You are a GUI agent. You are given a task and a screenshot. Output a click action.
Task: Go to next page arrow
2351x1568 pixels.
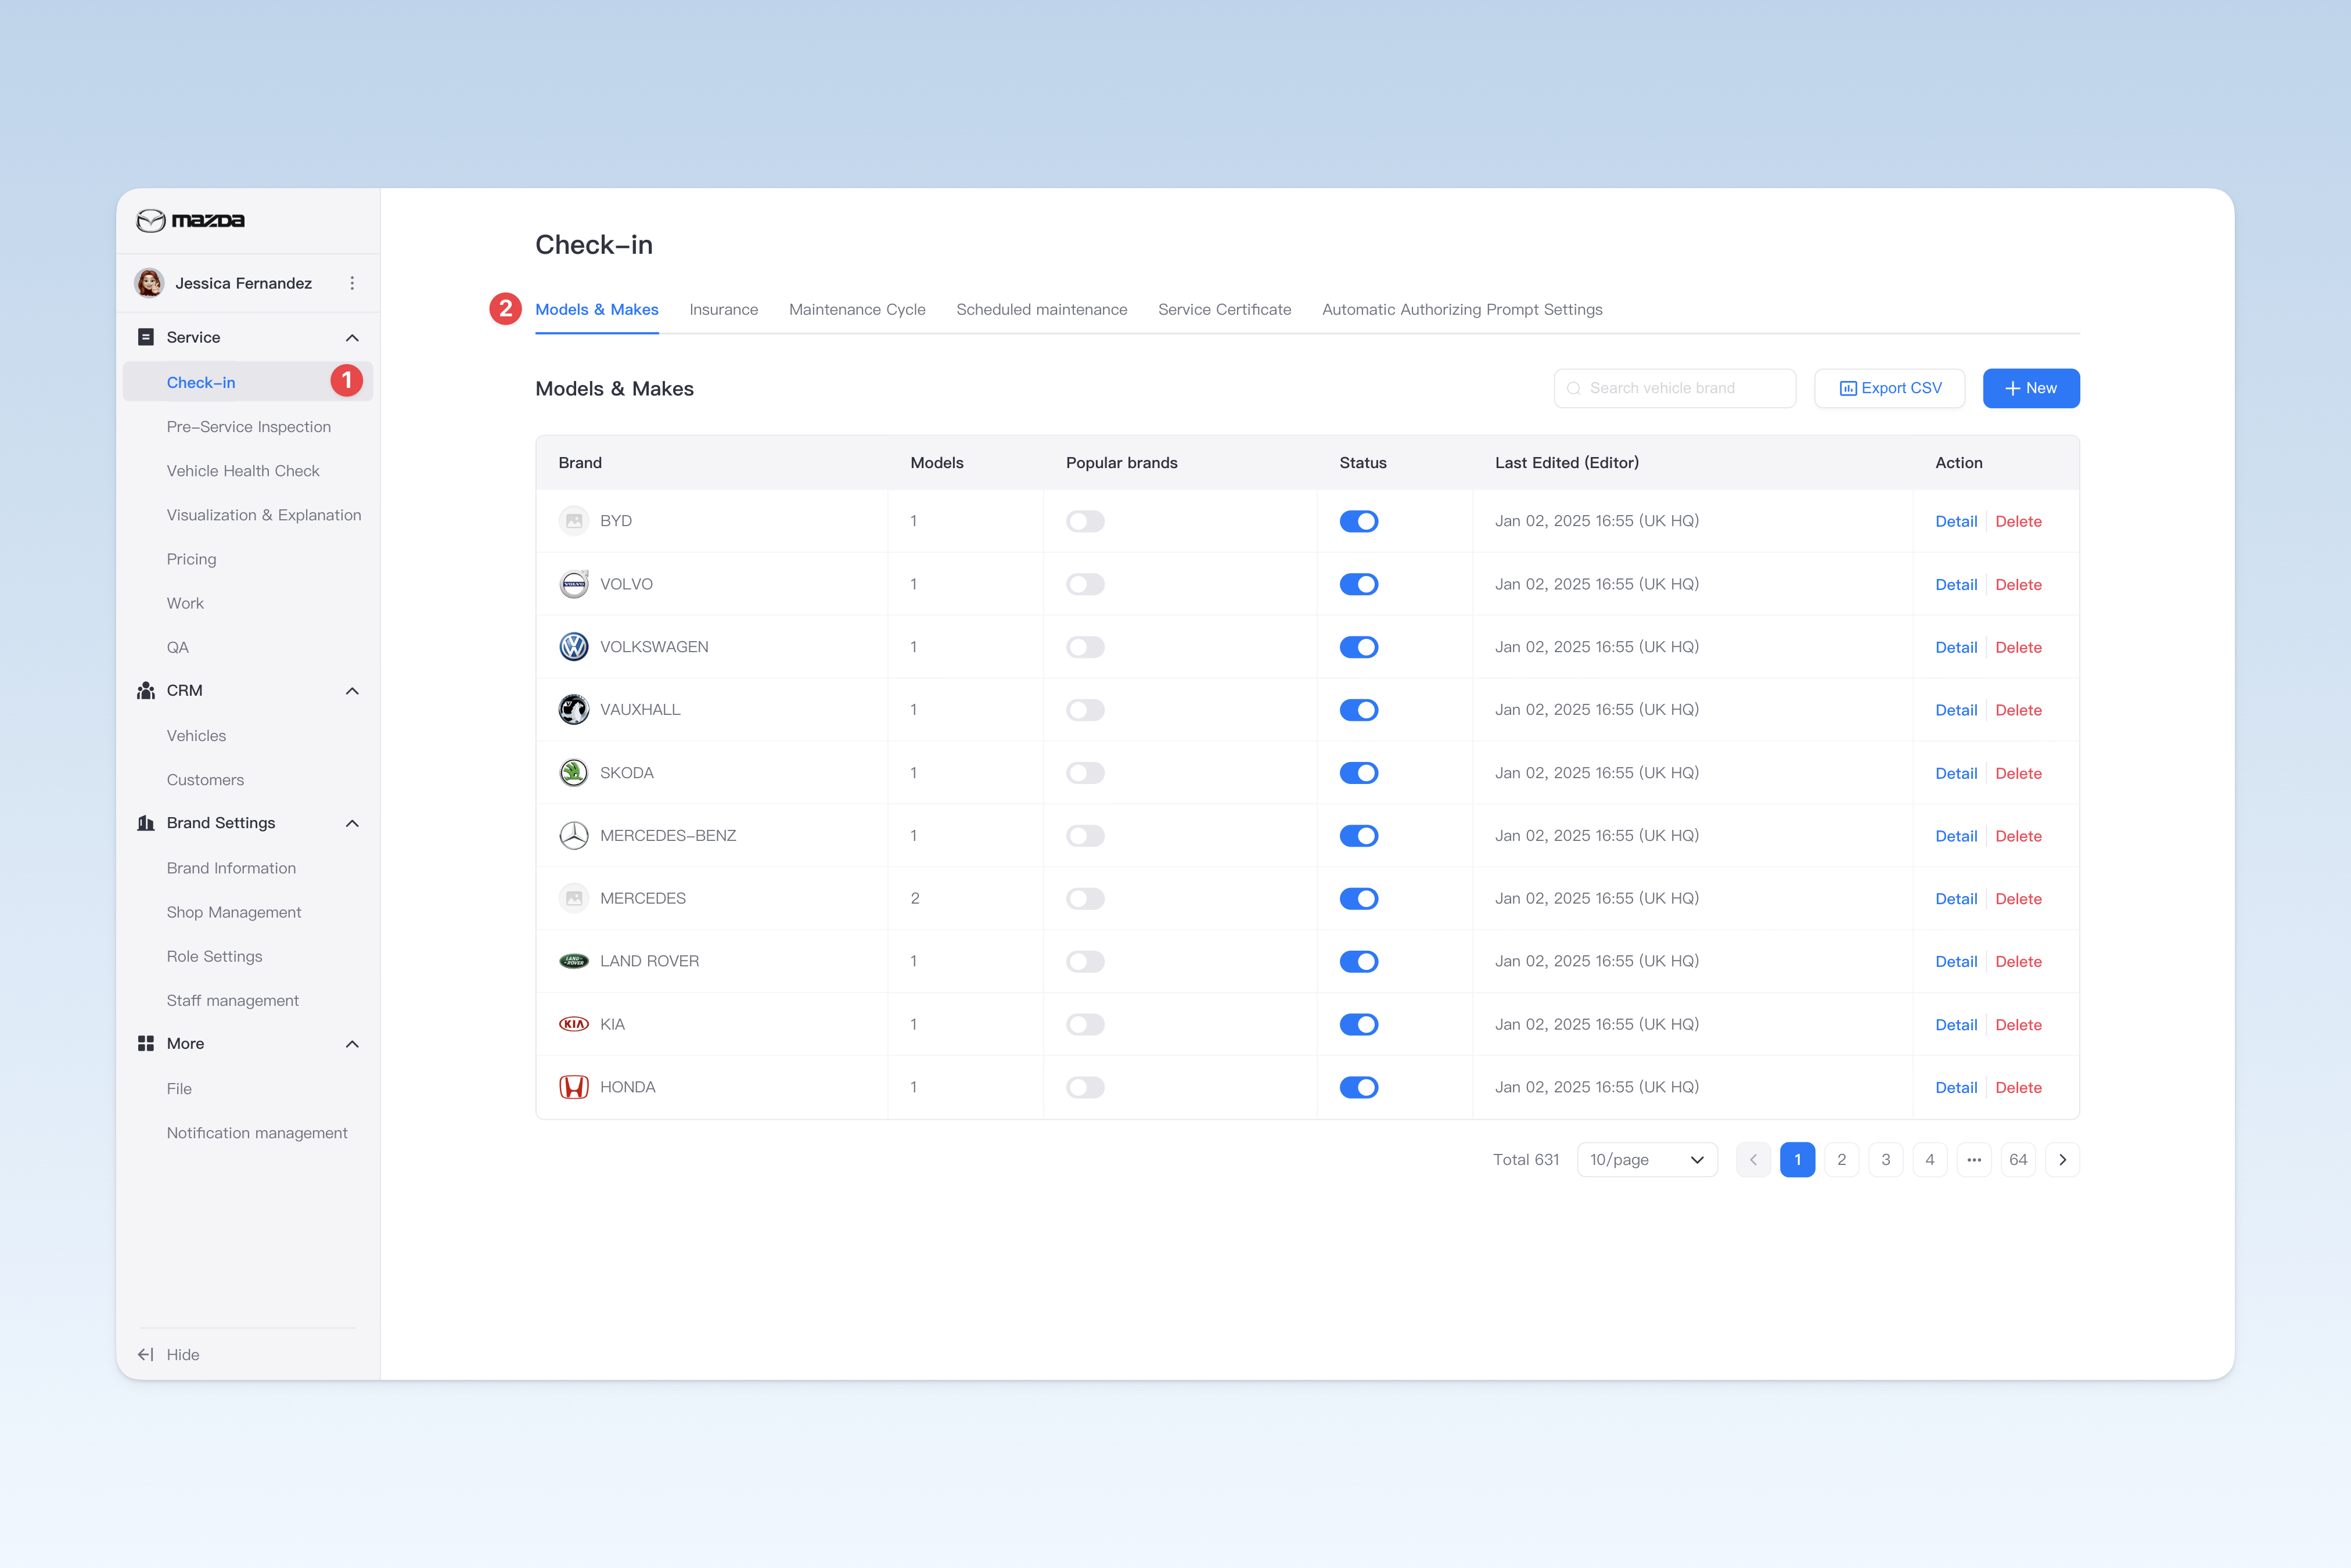tap(2062, 1160)
